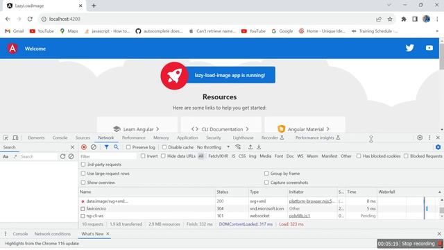The height and width of the screenshot is (250, 444).
Task: Open the Chrome profile avatar
Action: 426,19
